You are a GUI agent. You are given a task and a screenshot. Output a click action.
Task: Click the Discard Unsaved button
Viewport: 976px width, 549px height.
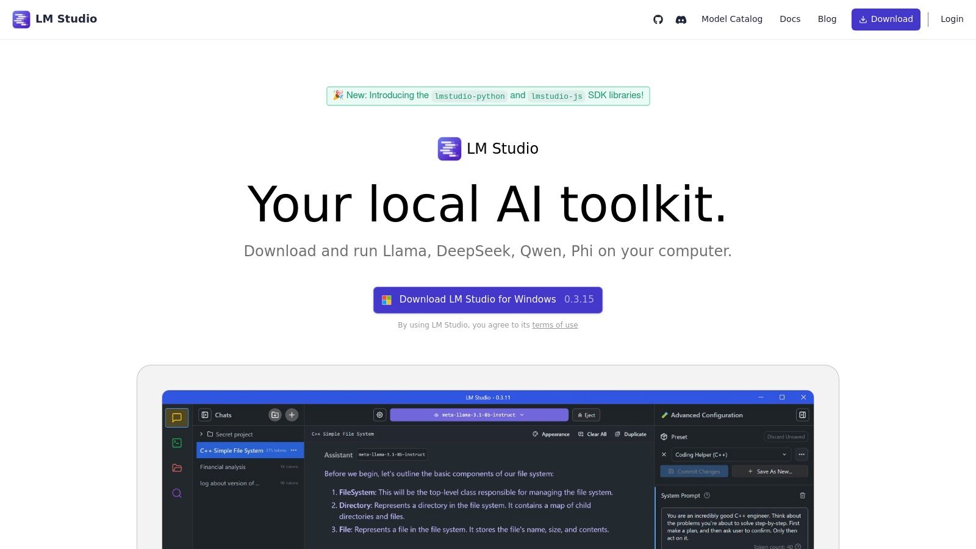click(x=786, y=437)
